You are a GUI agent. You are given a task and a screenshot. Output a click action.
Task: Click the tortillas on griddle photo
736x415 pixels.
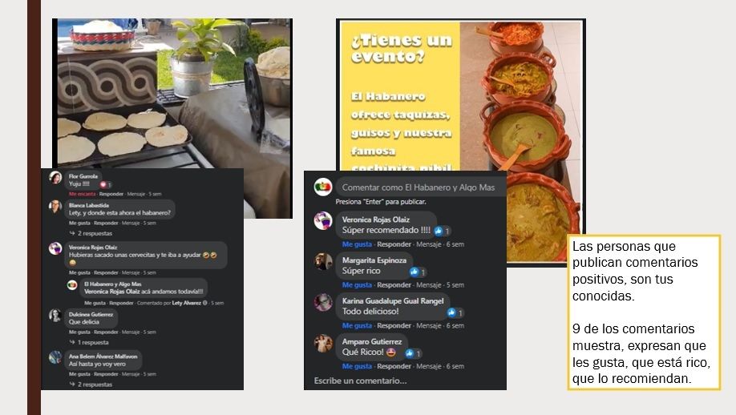(x=172, y=94)
